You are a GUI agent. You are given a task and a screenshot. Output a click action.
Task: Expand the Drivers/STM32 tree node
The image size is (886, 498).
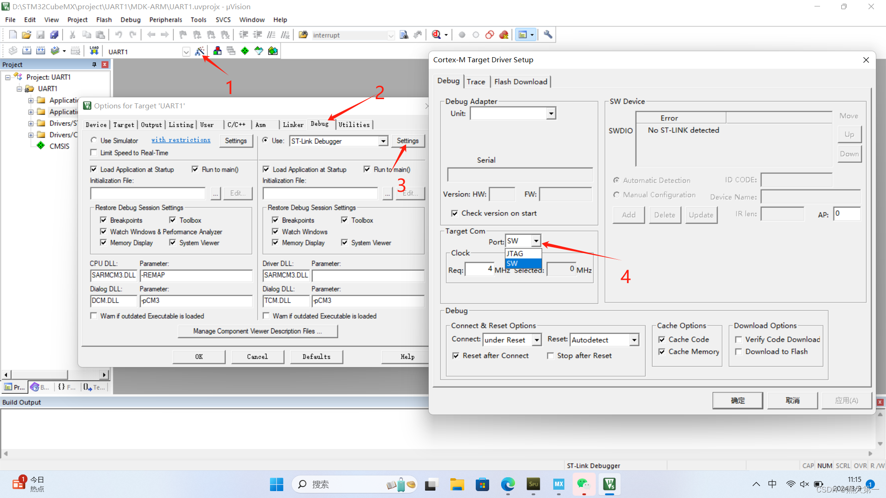[30, 123]
